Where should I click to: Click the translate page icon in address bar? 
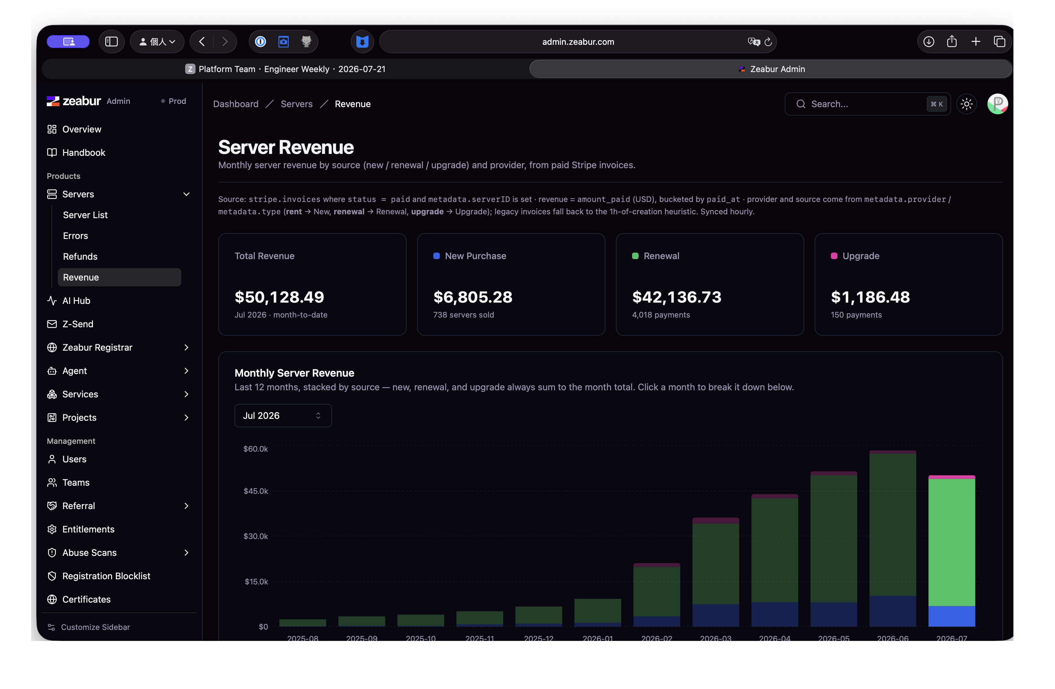tap(753, 42)
